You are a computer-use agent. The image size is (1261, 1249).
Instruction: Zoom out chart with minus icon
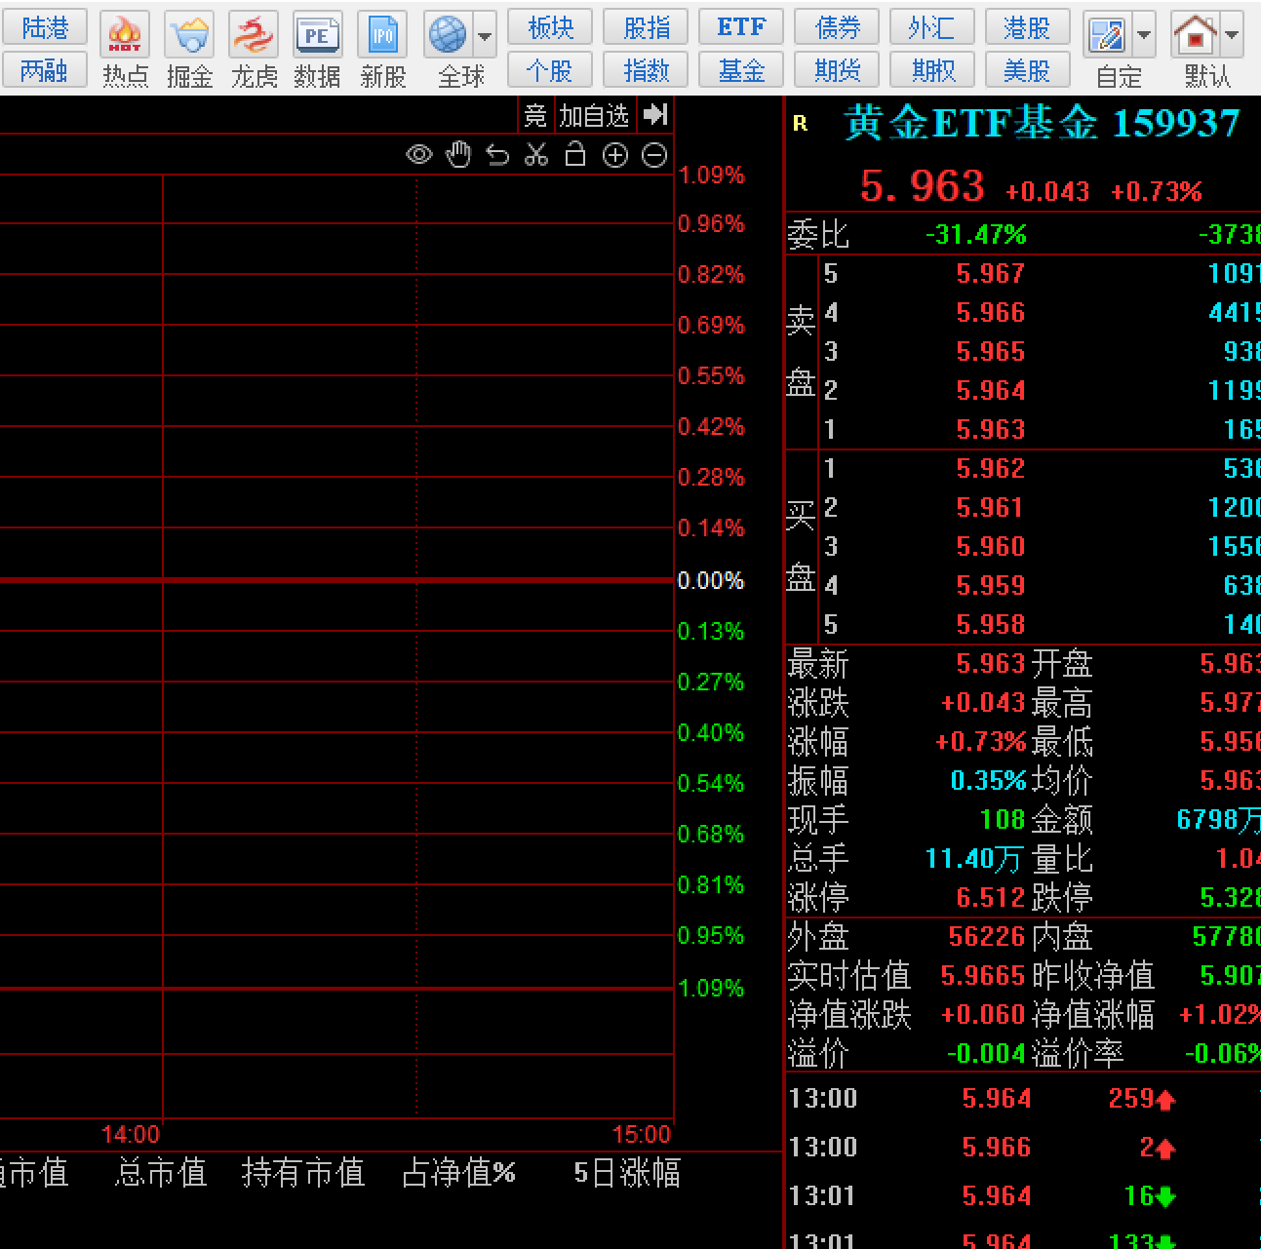[655, 155]
